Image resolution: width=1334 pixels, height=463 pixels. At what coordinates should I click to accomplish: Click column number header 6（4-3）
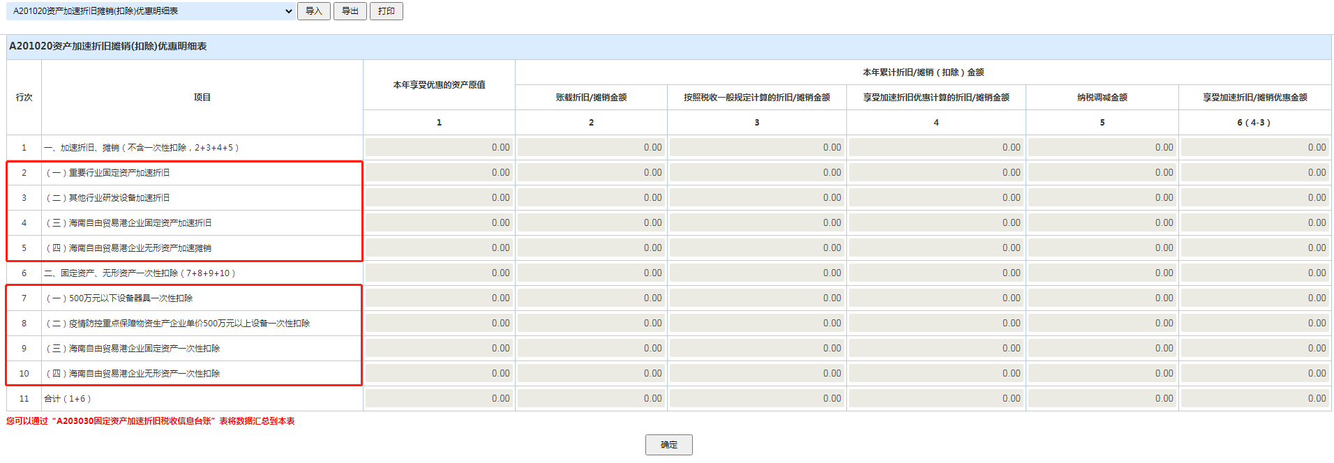(x=1254, y=123)
